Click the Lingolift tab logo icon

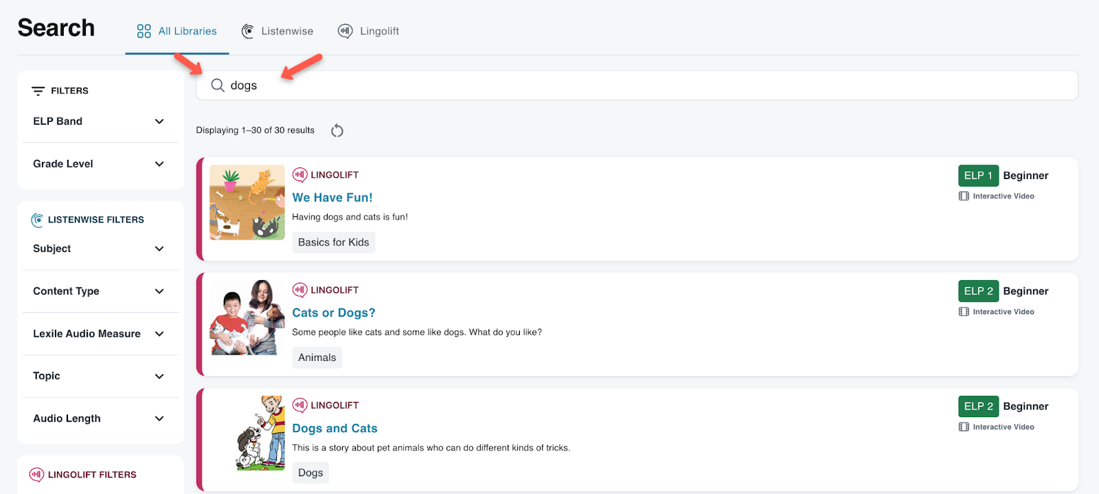tap(345, 32)
